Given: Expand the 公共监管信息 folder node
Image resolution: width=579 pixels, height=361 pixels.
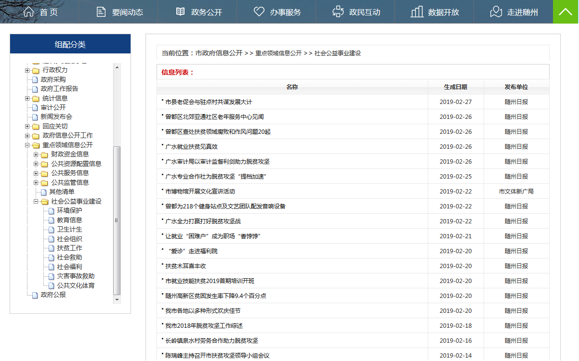Looking at the screenshot, I should tap(36, 183).
